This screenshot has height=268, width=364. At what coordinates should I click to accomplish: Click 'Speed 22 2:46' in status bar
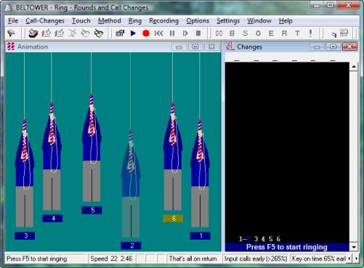(111, 259)
